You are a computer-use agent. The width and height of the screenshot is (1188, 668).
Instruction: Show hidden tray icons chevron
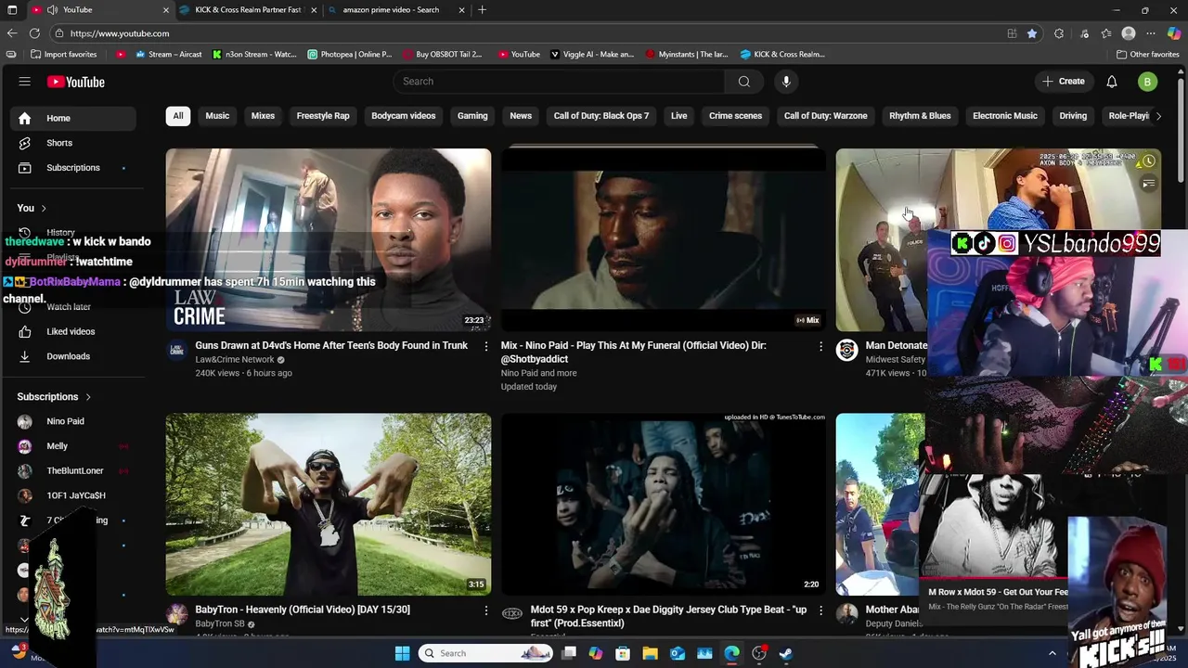point(1052,653)
